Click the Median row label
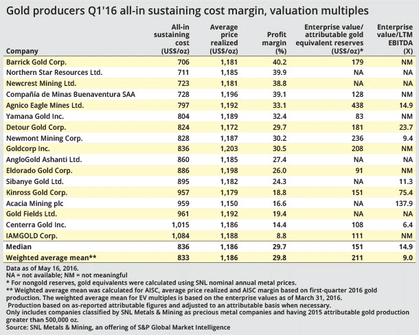The height and width of the screenshot is (335, 419). coord(20,247)
